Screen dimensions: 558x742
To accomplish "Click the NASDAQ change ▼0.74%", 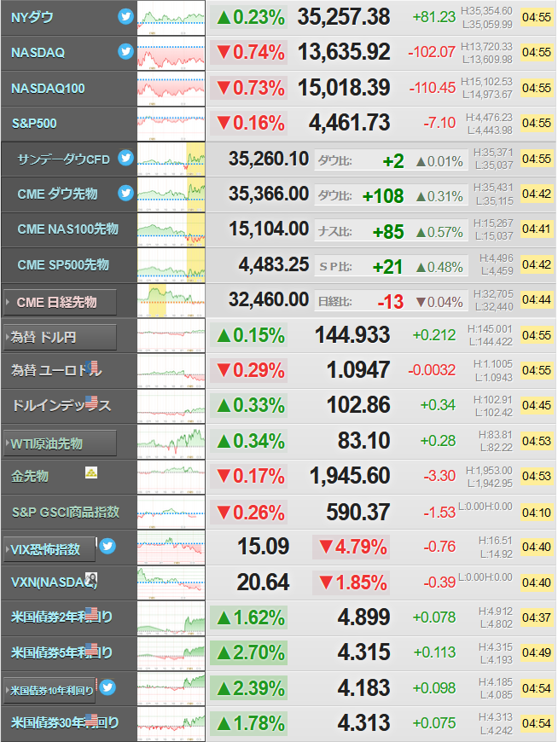I will [250, 53].
